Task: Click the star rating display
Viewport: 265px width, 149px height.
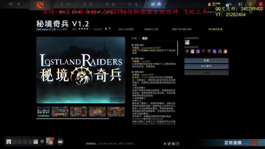Action: pos(84,29)
